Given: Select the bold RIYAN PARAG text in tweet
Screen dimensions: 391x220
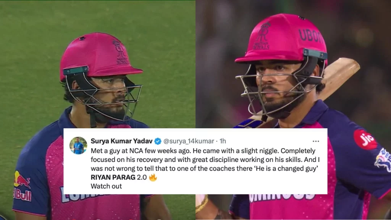Looking at the screenshot, I should pos(113,177).
